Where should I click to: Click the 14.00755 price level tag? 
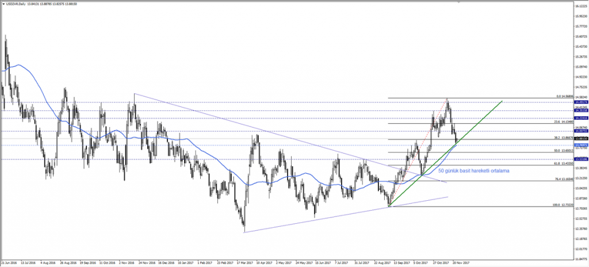[x=581, y=131]
